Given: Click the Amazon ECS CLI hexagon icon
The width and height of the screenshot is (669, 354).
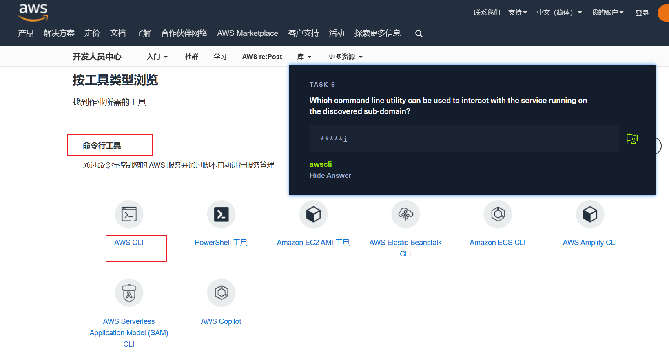Looking at the screenshot, I should [498, 214].
